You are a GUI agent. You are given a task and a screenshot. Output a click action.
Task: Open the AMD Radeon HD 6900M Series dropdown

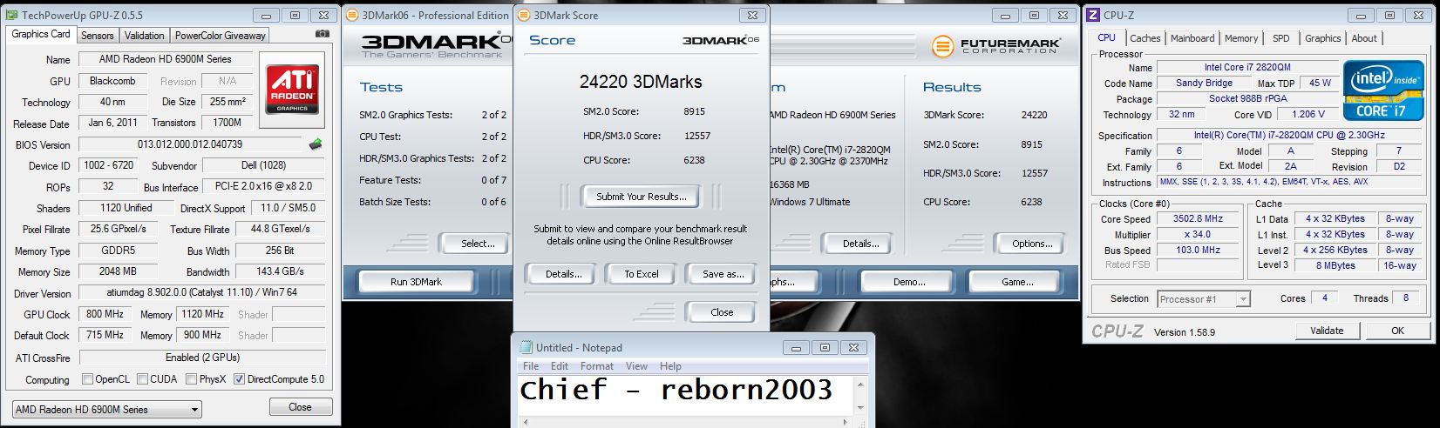(x=106, y=409)
